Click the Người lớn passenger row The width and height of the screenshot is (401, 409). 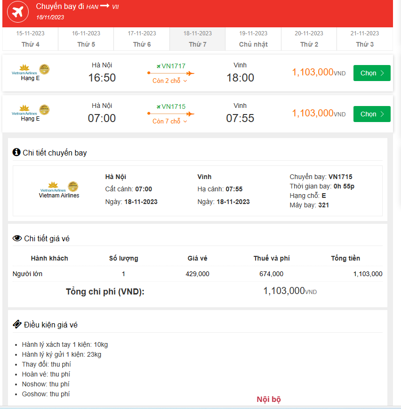click(x=27, y=274)
